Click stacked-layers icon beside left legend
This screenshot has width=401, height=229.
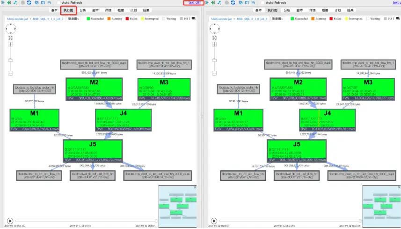coord(194,18)
